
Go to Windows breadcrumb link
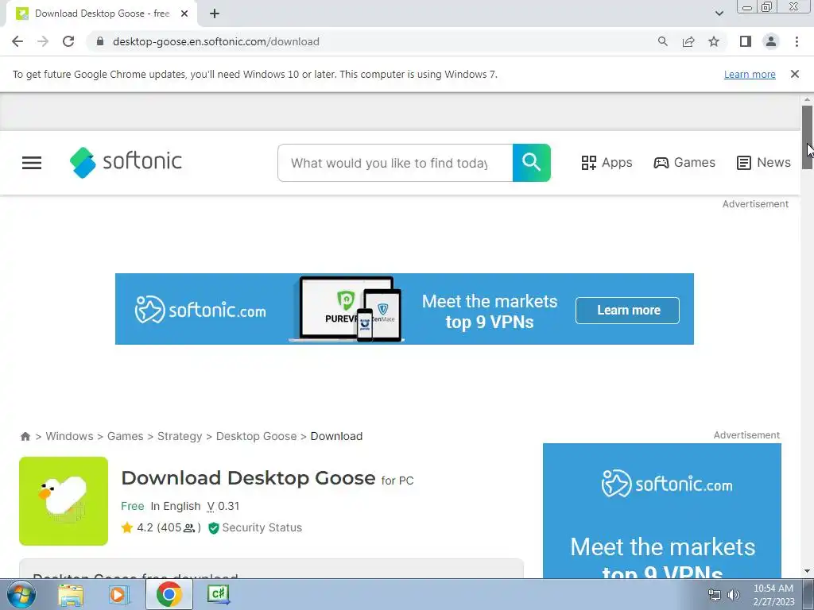point(70,436)
